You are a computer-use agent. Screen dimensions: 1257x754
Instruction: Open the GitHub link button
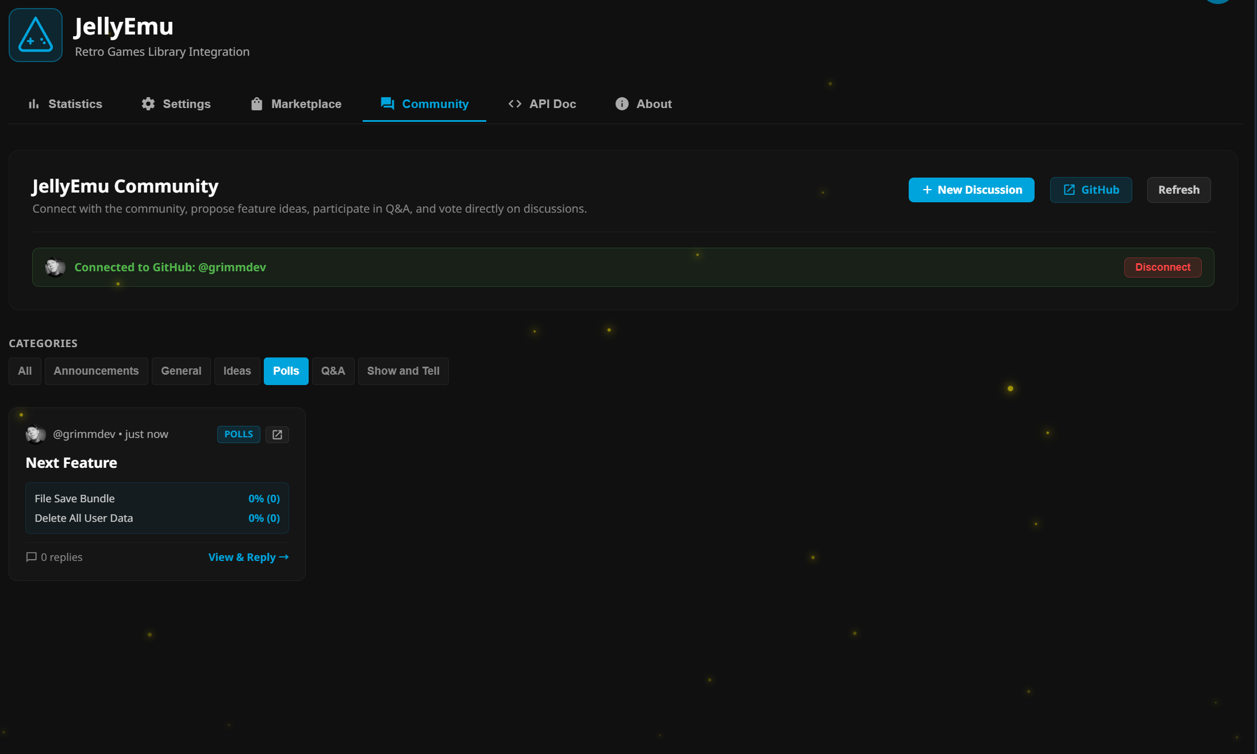tap(1091, 190)
